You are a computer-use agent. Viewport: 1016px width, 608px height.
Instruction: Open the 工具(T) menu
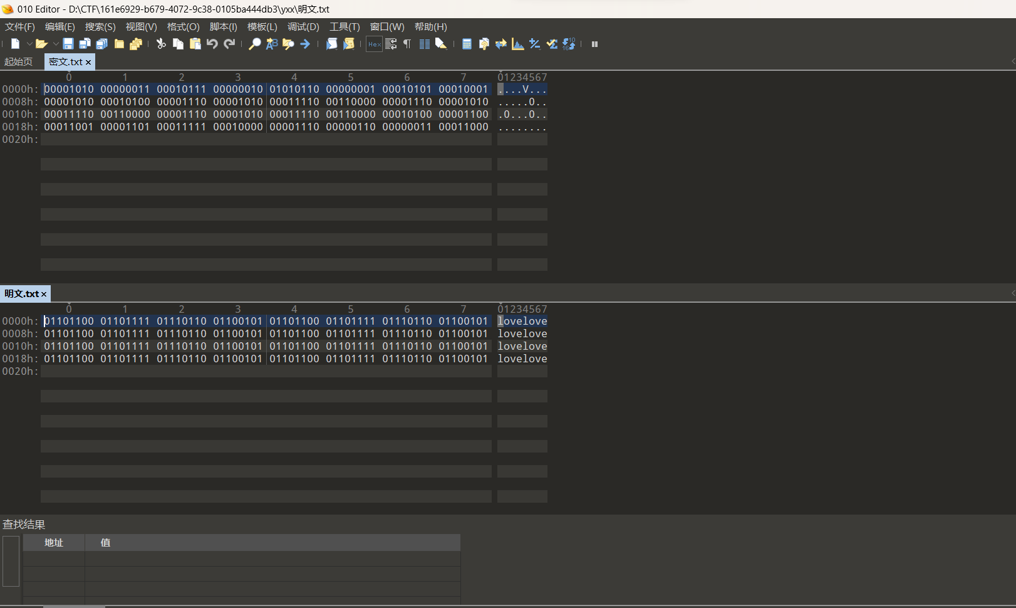(x=345, y=27)
